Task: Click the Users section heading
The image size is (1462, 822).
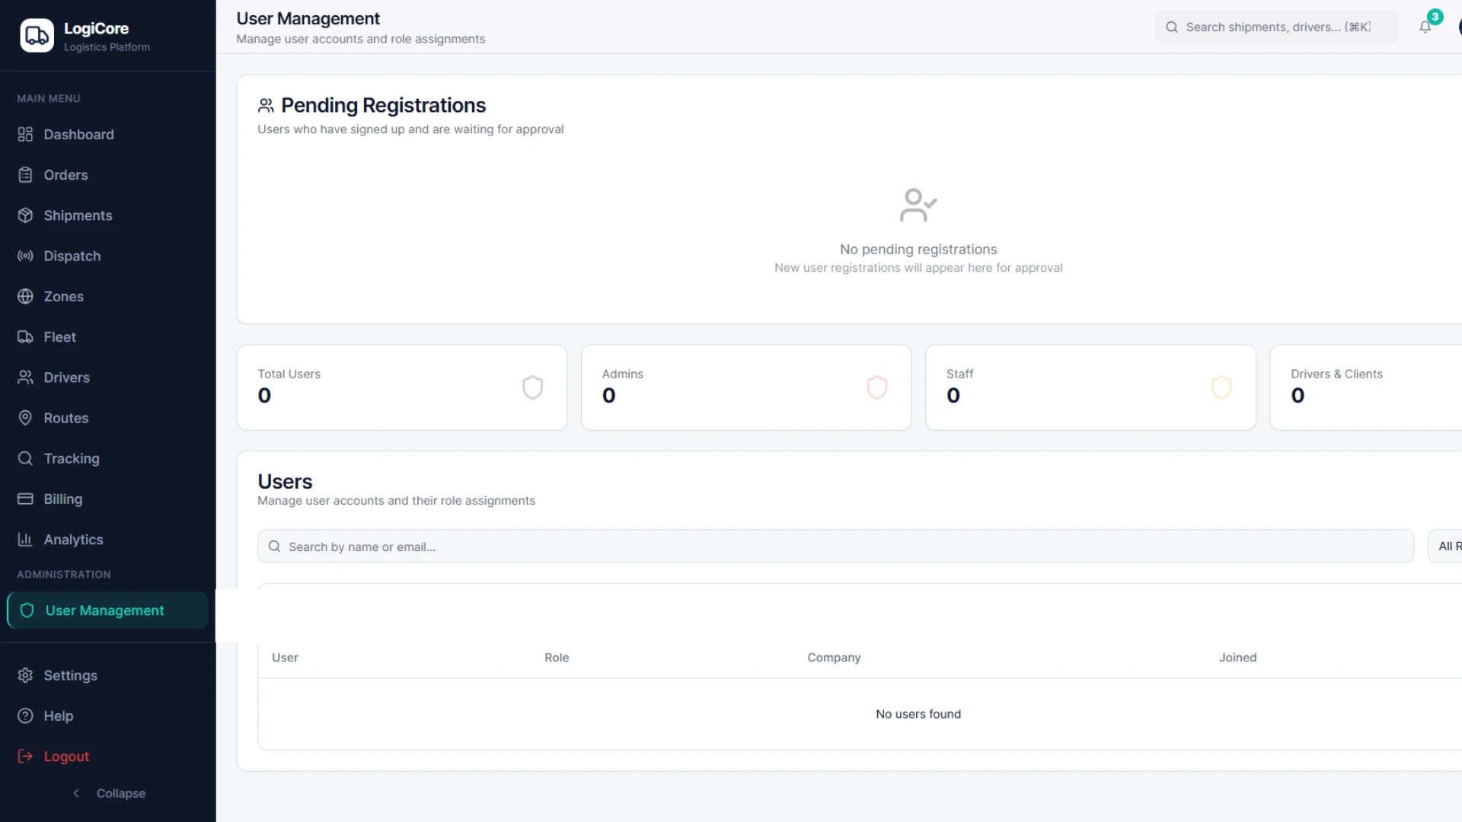Action: (285, 482)
